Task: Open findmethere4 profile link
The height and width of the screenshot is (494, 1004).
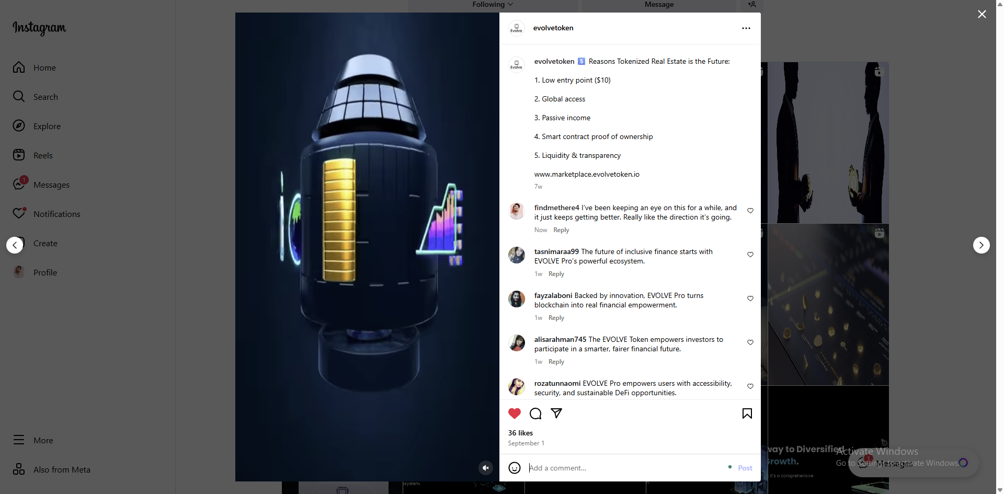Action: (x=557, y=208)
